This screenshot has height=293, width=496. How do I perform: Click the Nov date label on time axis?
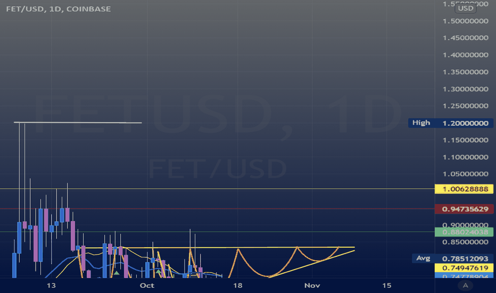click(312, 286)
